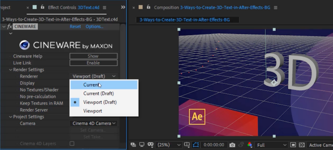
Task: Click the 3DText.c4d layer name link
Action: (x=89, y=8)
